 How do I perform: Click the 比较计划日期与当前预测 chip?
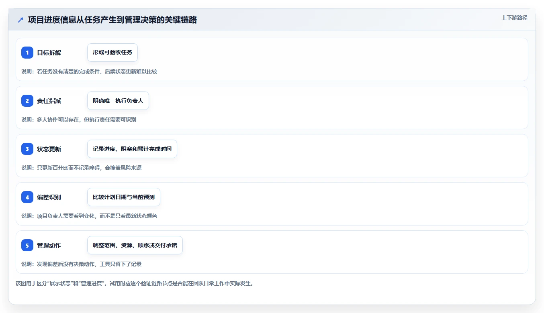pos(124,197)
